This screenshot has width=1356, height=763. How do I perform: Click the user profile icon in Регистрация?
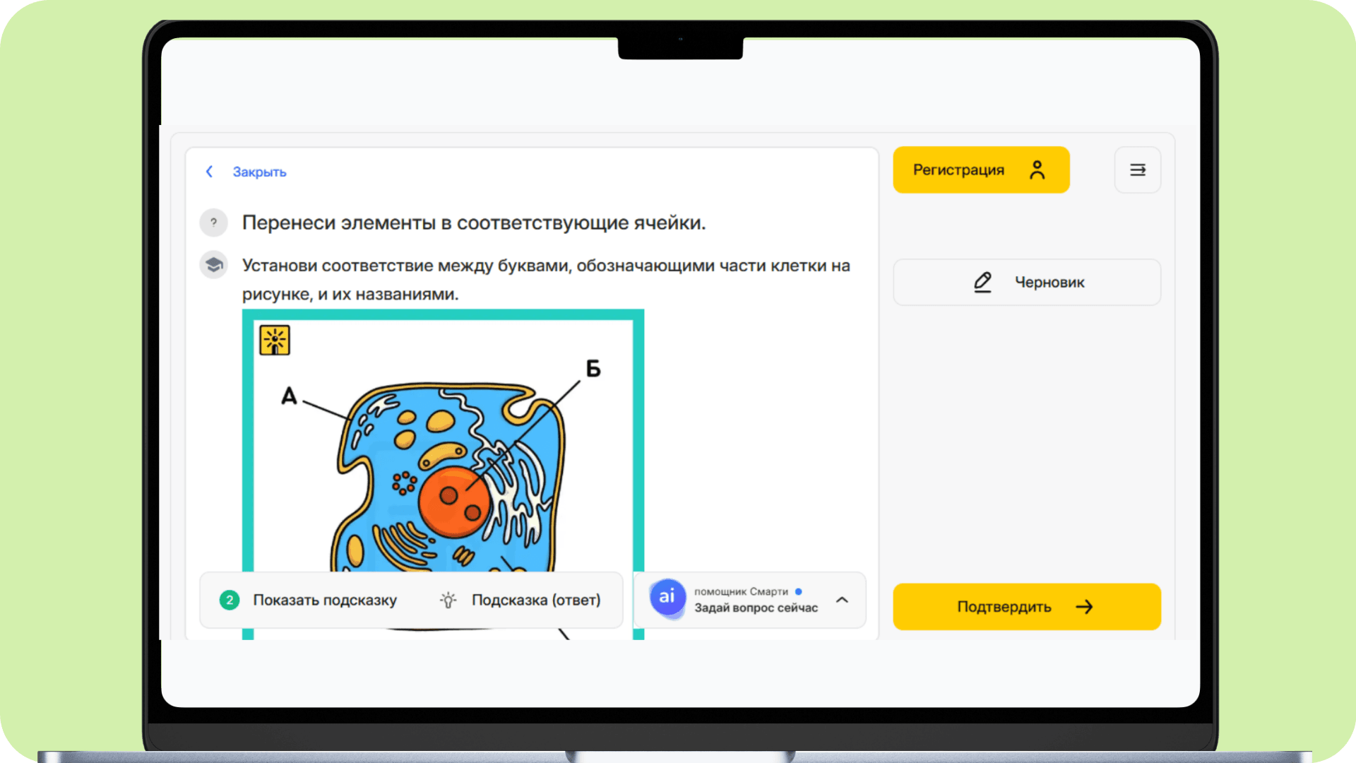(x=1037, y=170)
